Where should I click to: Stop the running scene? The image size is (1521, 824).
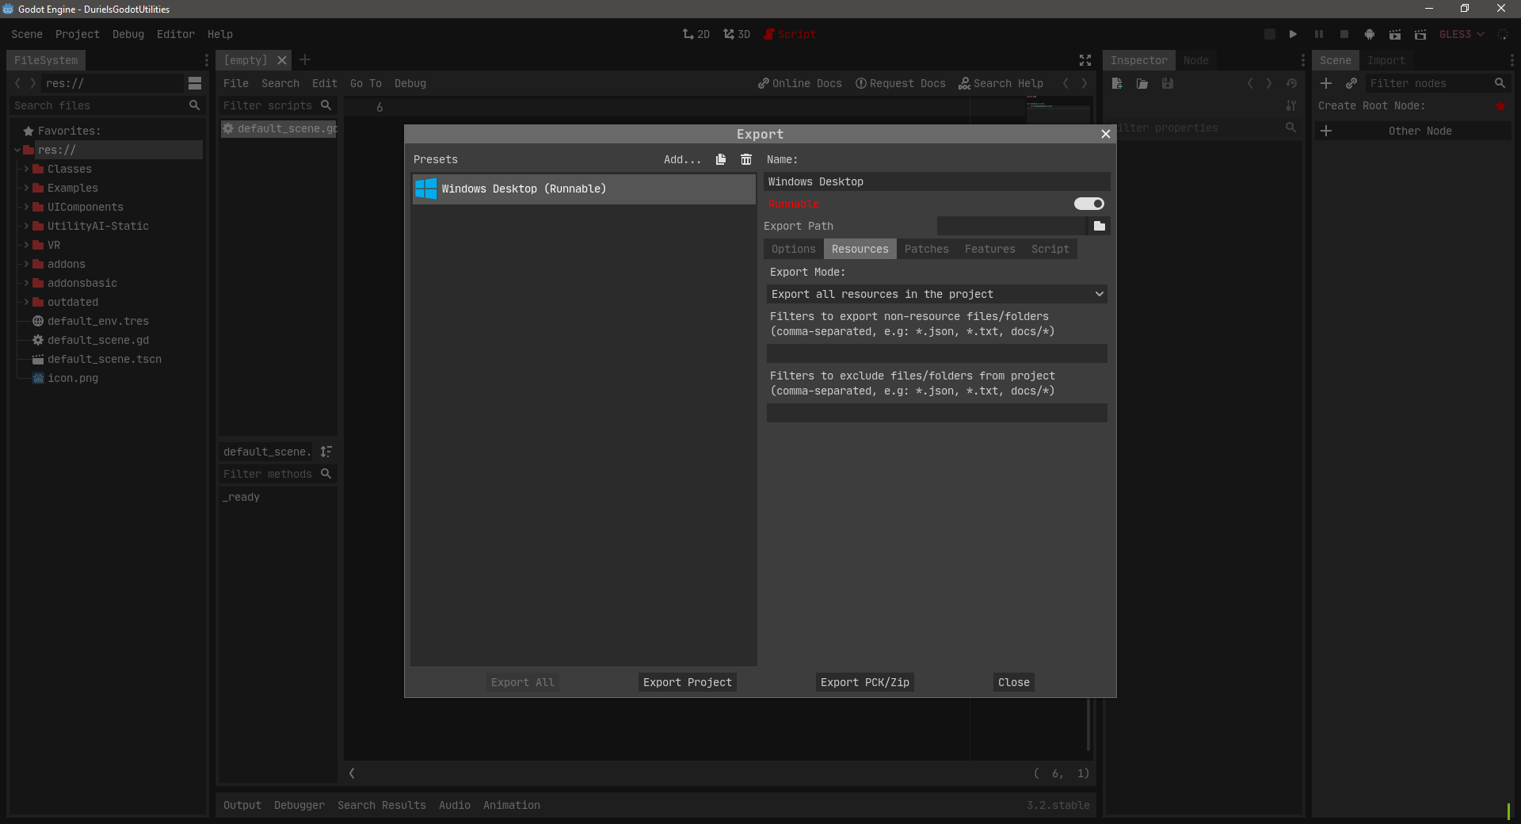[1344, 34]
